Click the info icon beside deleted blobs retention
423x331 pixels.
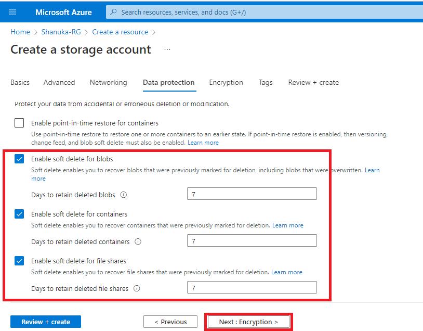coord(124,195)
